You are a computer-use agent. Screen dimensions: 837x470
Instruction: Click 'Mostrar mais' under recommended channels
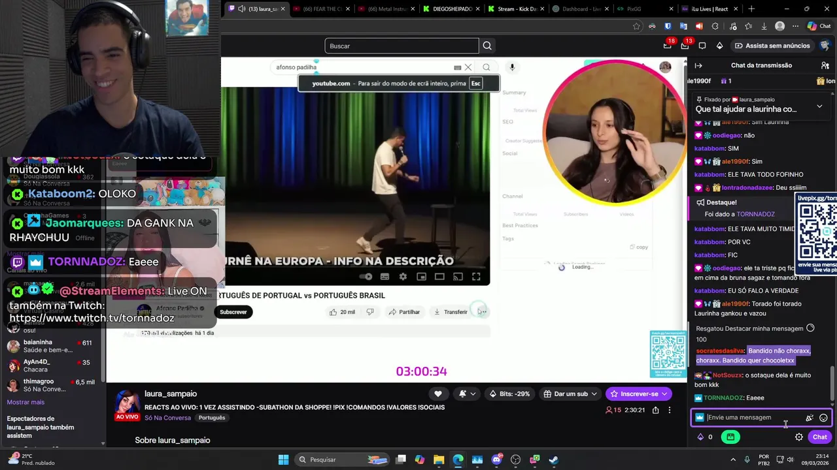coord(26,402)
